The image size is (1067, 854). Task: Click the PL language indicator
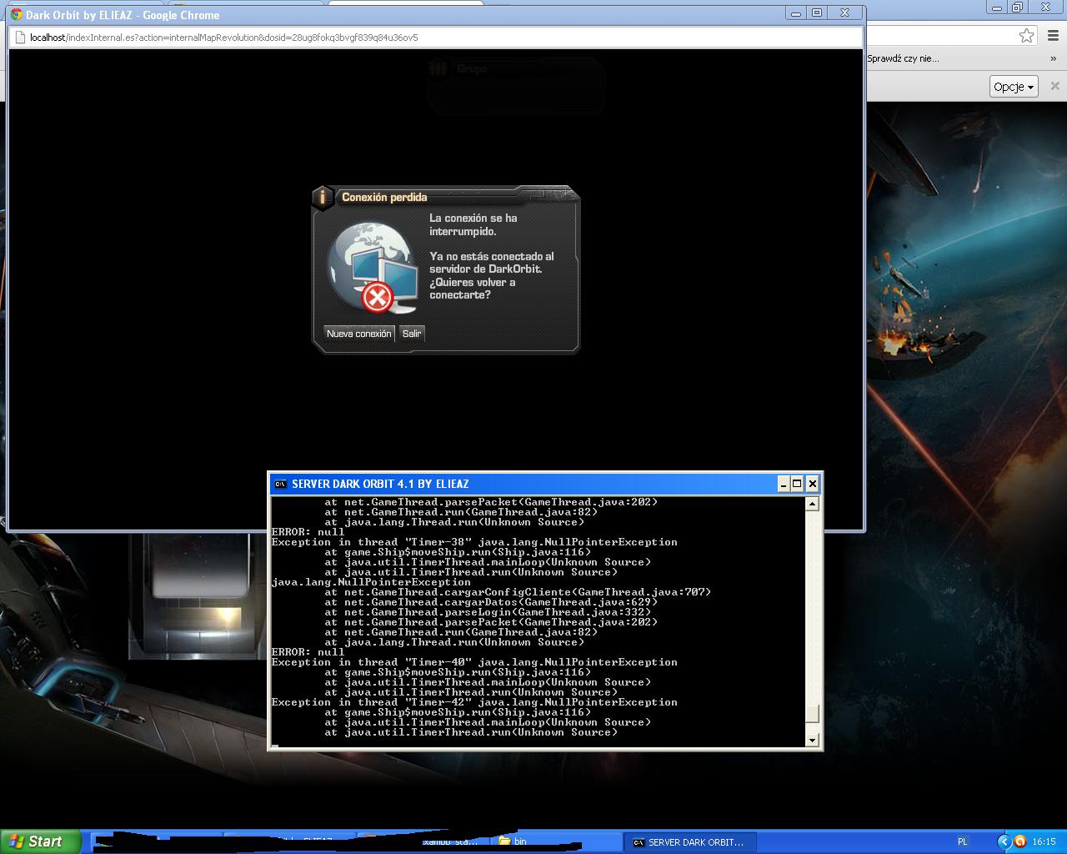pos(962,842)
